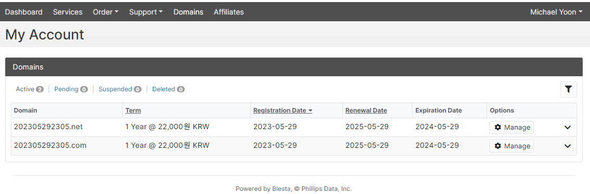The height and width of the screenshot is (194, 590).
Task: Expand the 202305292305.net row chevron
Action: [568, 128]
